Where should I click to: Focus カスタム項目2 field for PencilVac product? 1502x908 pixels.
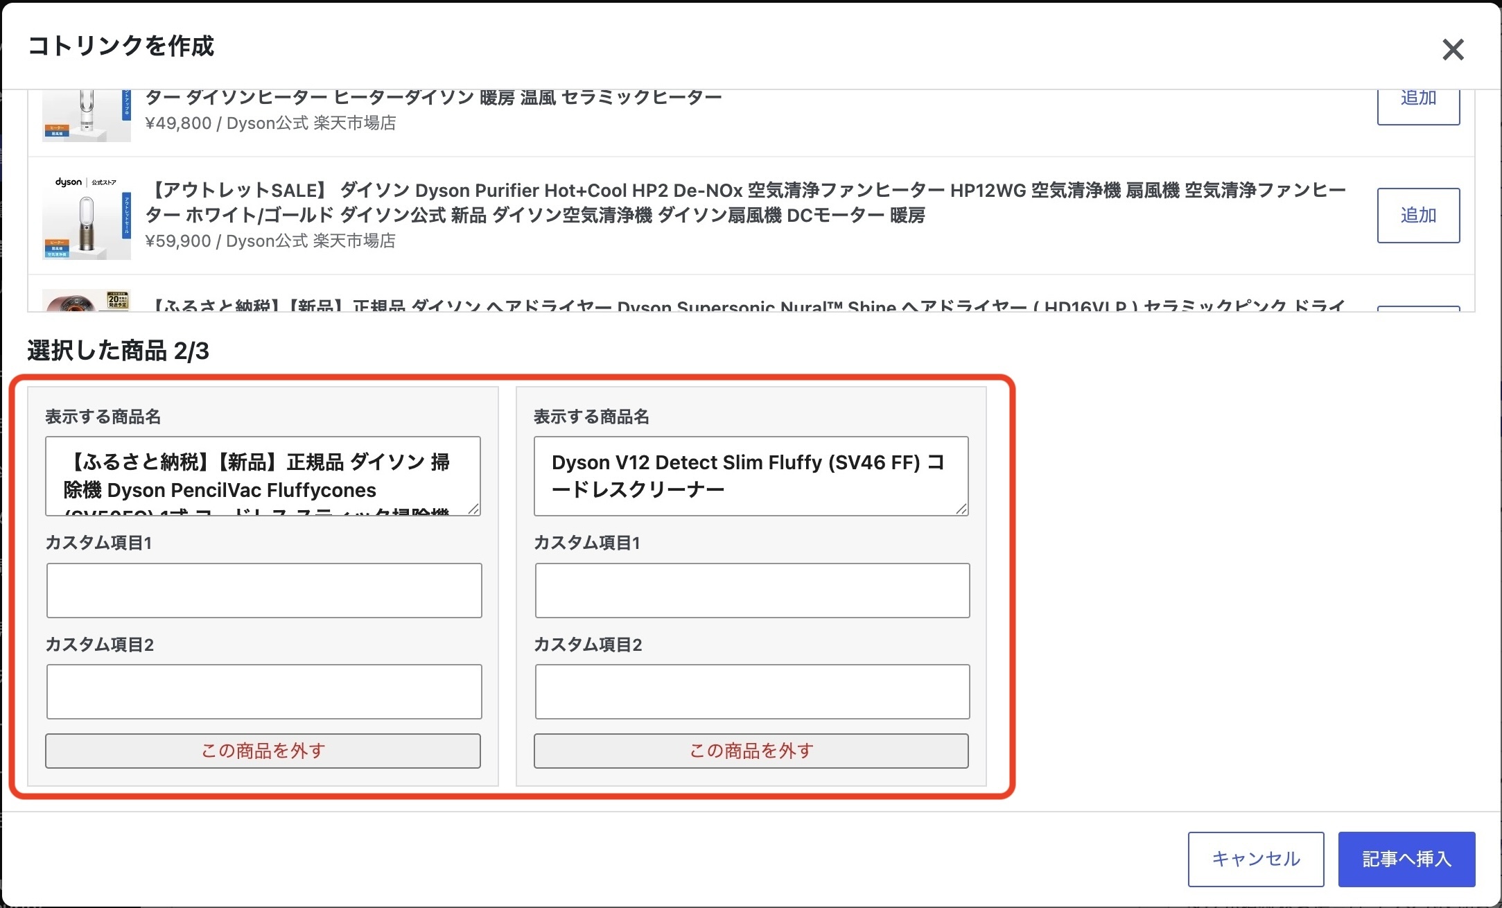264,692
